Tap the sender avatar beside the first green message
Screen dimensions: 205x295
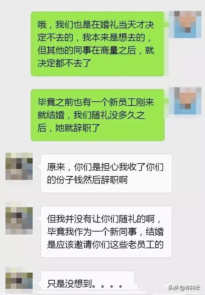pos(185,24)
